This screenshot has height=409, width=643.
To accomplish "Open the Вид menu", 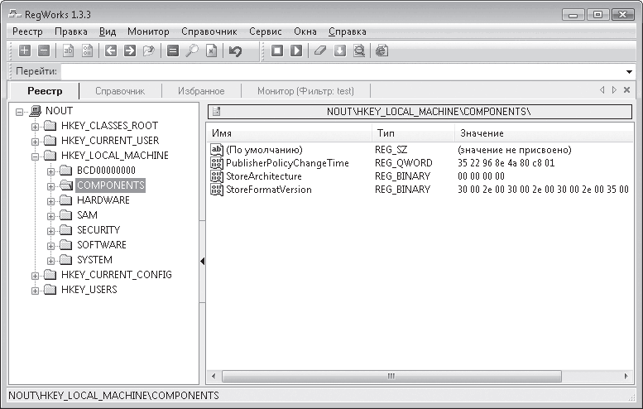I will [x=108, y=31].
